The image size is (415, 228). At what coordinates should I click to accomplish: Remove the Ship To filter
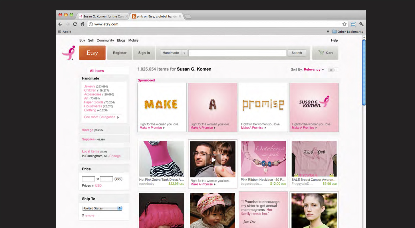coord(90,215)
